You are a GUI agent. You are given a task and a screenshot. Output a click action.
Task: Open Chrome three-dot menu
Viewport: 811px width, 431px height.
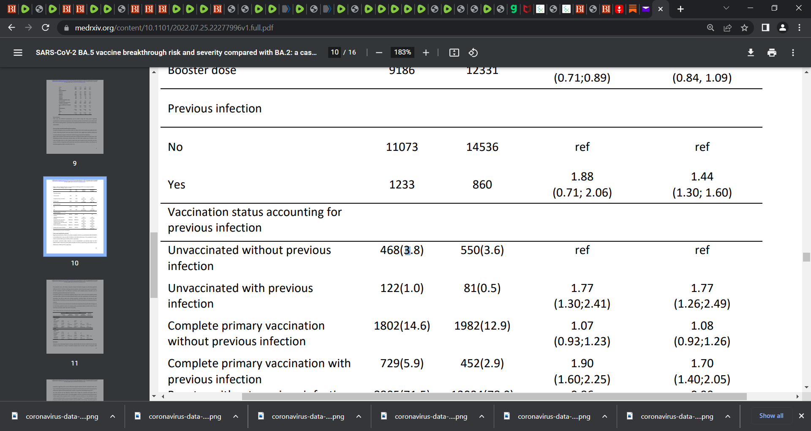click(x=799, y=27)
